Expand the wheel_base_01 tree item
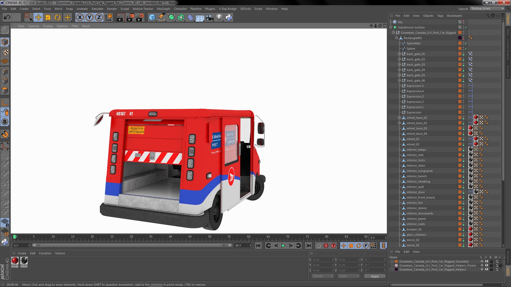The height and width of the screenshot is (287, 511). [399, 123]
